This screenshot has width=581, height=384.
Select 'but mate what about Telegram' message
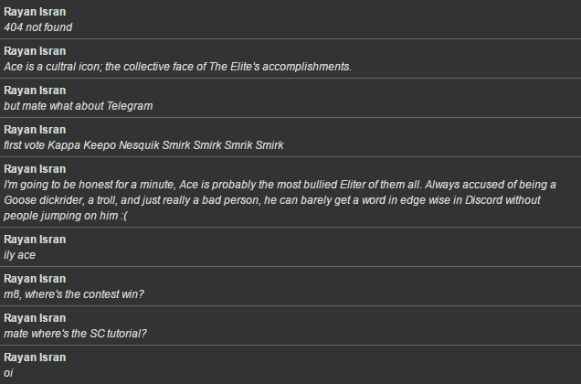[79, 106]
